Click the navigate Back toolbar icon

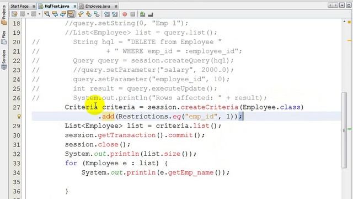pos(23,14)
